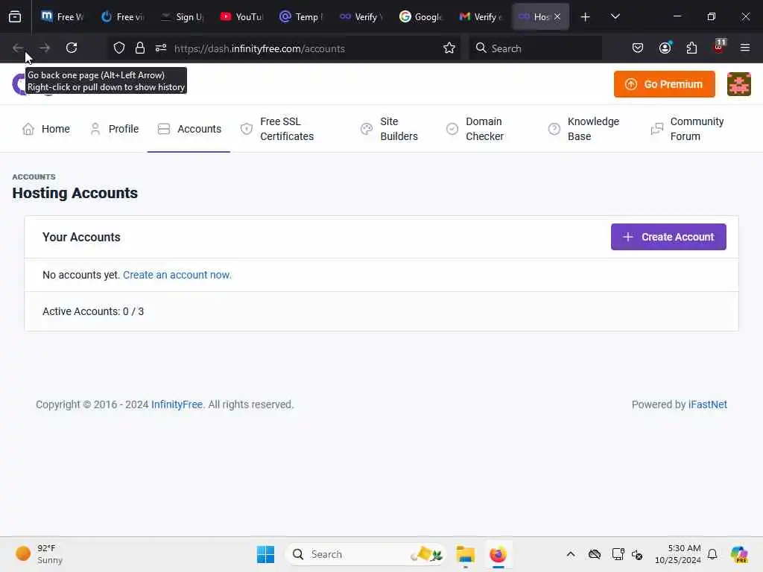The width and height of the screenshot is (763, 572).
Task: Click the 'Active Accounts: 0 / 3' text
Action: coord(93,311)
